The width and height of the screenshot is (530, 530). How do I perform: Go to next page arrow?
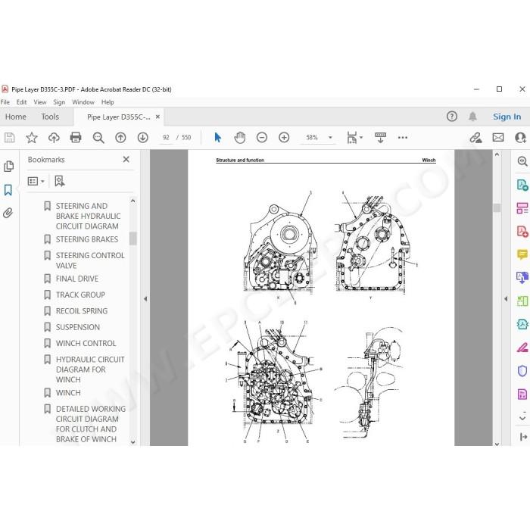[x=143, y=138]
